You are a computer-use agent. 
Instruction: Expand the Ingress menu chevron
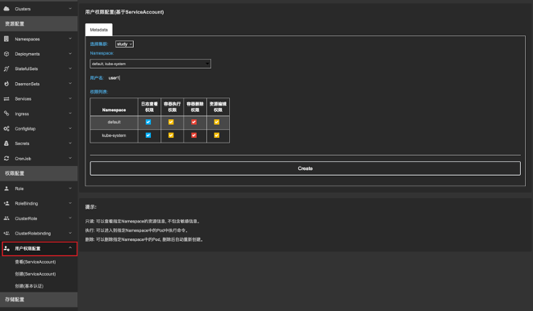click(x=70, y=114)
